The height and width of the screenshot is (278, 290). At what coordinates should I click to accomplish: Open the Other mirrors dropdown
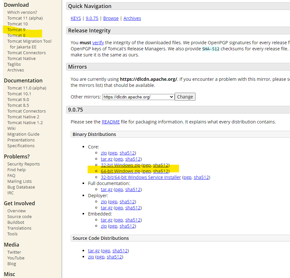pyautogui.click(x=138, y=97)
